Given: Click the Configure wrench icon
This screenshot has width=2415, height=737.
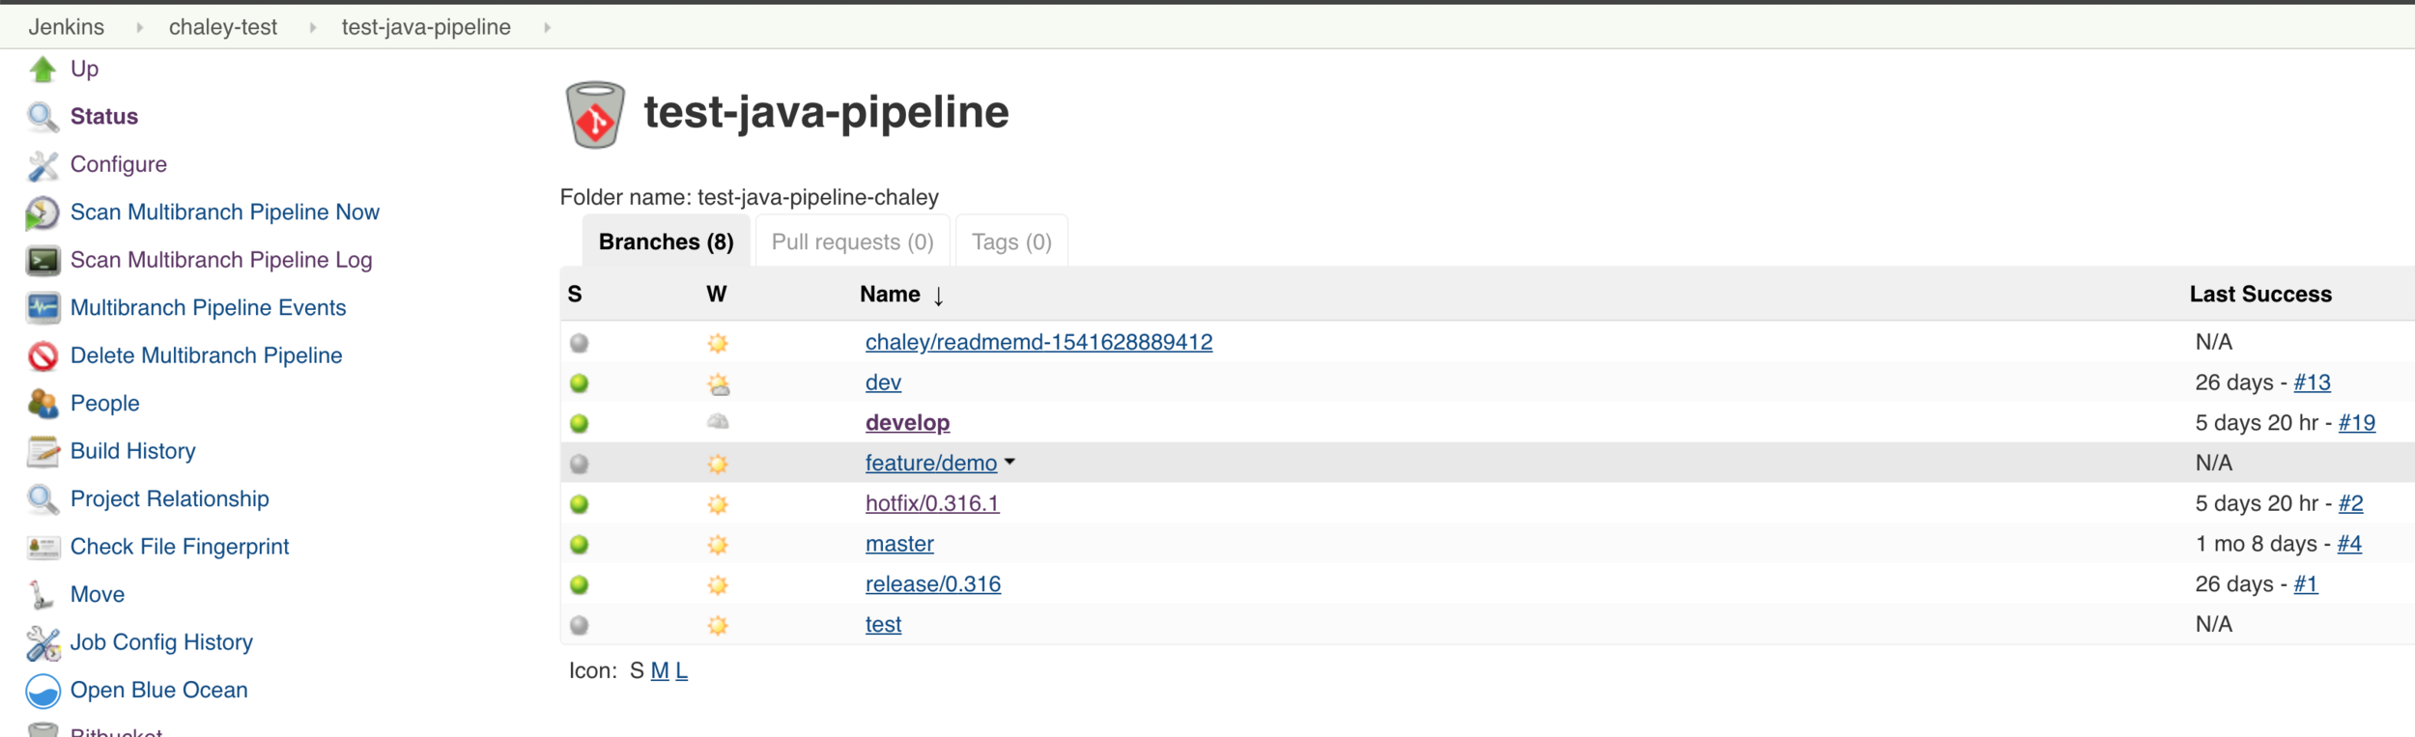Looking at the screenshot, I should click(43, 165).
